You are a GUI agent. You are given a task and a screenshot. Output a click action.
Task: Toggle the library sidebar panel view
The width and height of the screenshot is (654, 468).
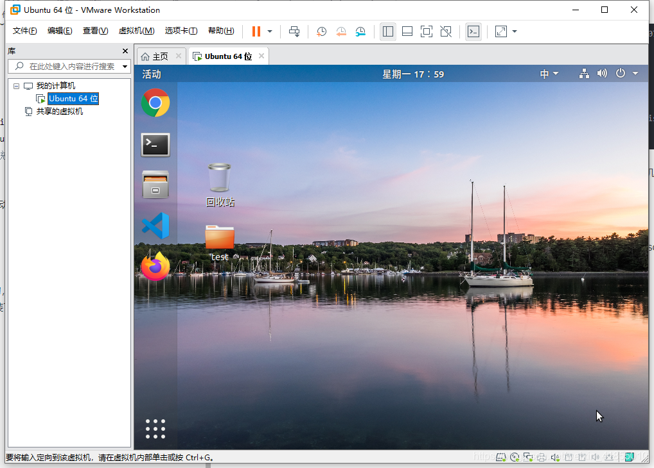coord(388,31)
